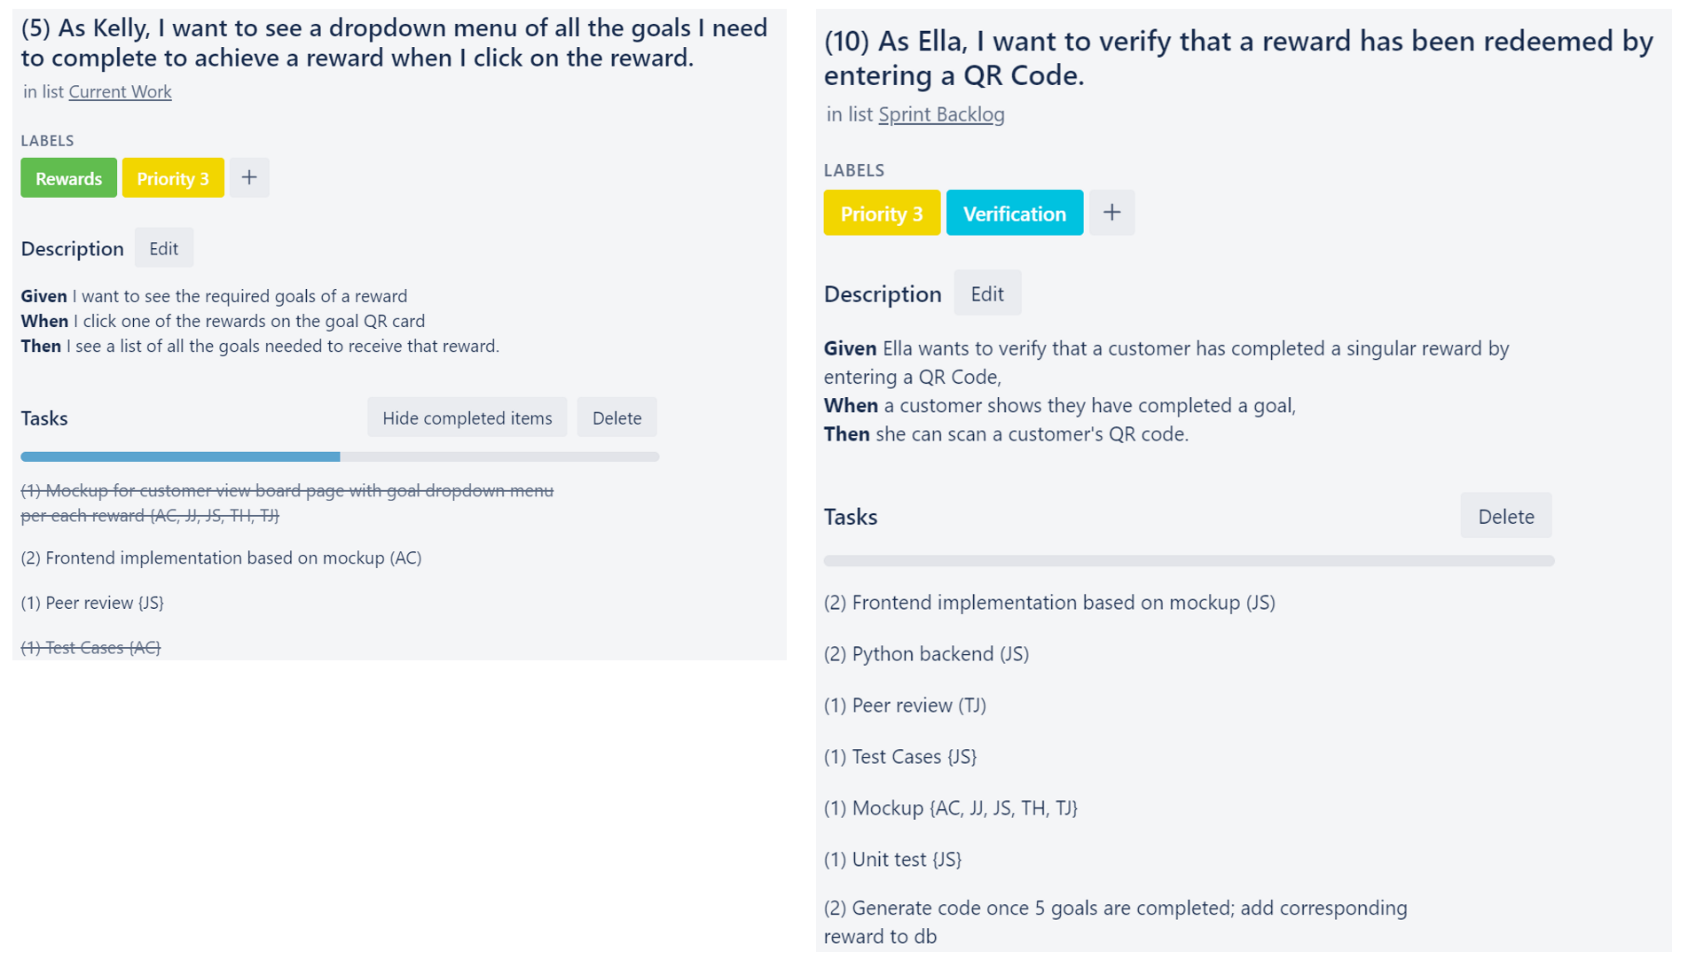1688x967 pixels.
Task: Open the Current Work list link
Action: 120,91
